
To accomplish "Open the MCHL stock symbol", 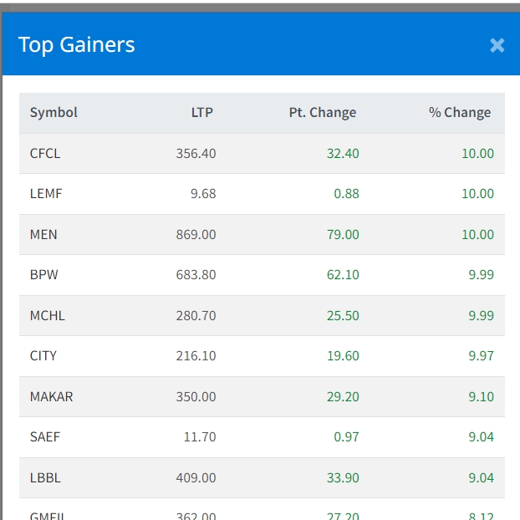I will [x=47, y=315].
